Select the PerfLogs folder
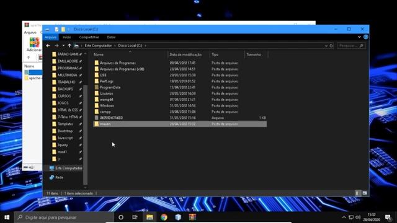 pyautogui.click(x=180, y=81)
